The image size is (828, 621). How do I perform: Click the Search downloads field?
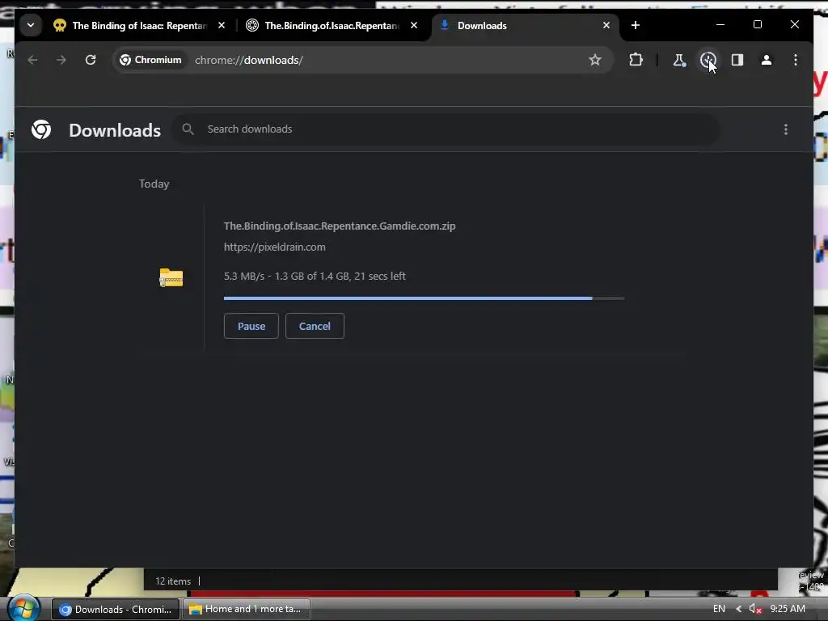click(446, 129)
